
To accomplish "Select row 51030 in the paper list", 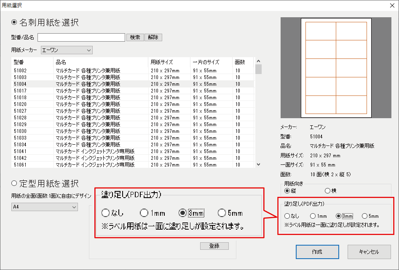I will (133, 131).
